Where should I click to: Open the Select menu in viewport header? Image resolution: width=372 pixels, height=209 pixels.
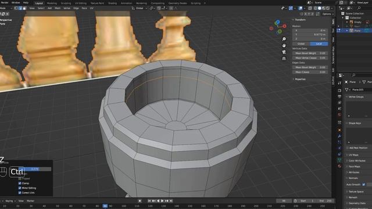[x=41, y=8]
